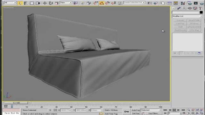This screenshot has height=115, width=205.
Task: Click the Use Pivot Point Center icon
Action: pos(76,3)
